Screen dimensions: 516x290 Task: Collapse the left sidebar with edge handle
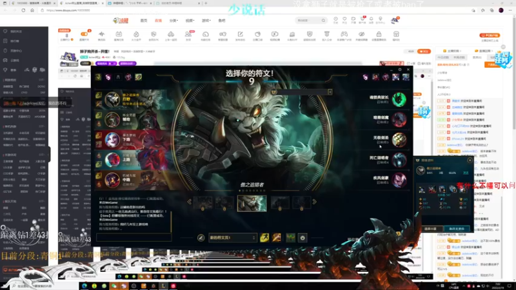50,154
